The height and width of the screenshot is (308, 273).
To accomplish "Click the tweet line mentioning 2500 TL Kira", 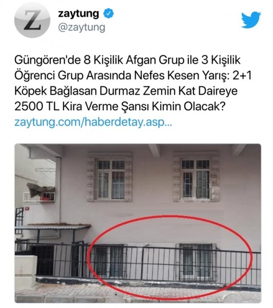I will point(120,106).
